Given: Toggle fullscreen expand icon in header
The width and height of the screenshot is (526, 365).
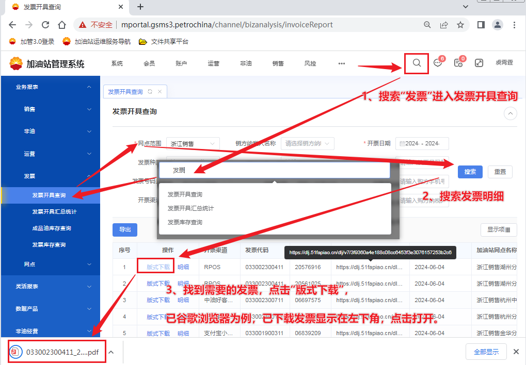Looking at the screenshot, I should [479, 63].
